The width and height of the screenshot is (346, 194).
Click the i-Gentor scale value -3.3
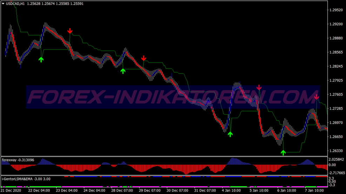(332, 185)
